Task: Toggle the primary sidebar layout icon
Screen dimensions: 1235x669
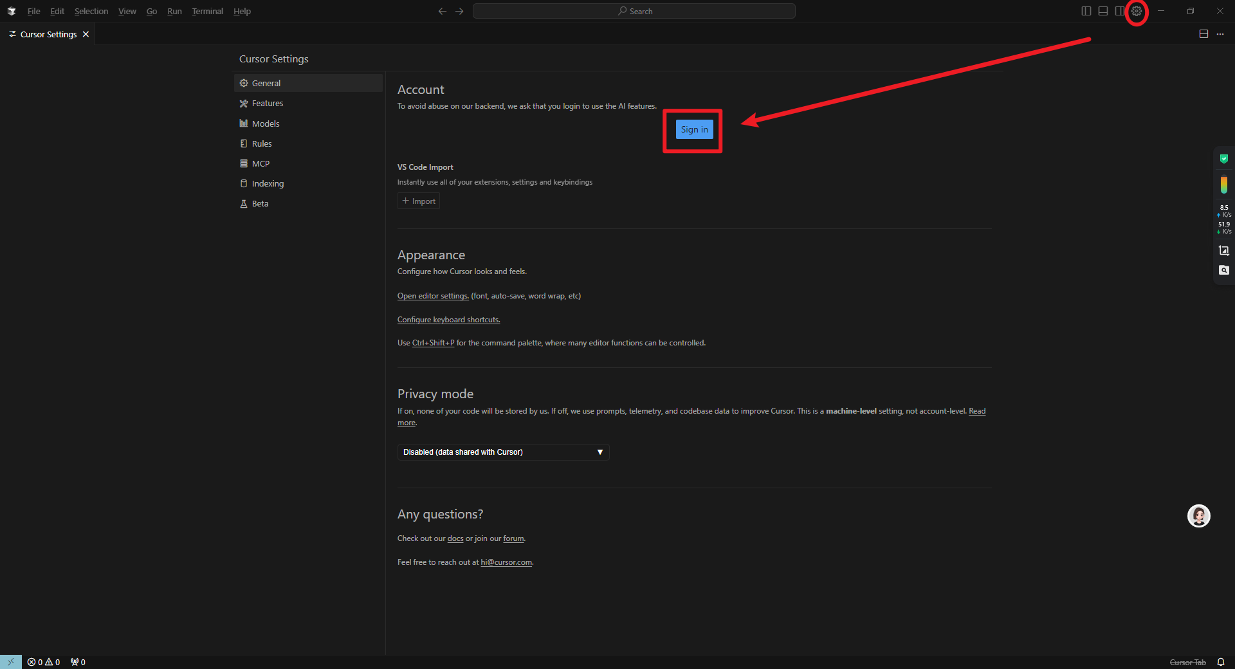Action: click(x=1086, y=11)
